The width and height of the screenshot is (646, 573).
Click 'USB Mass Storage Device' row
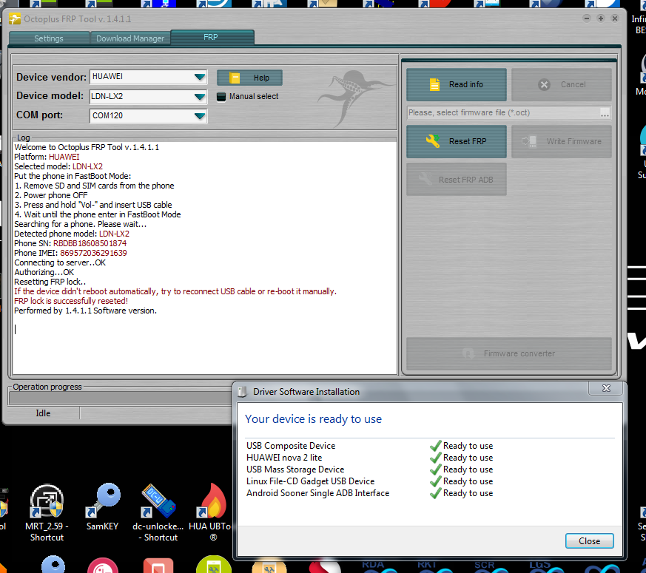click(295, 469)
